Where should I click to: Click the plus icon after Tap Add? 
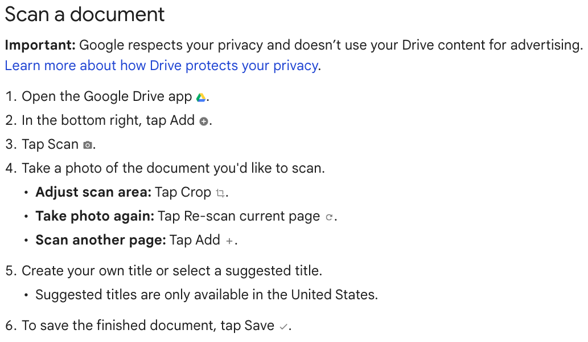[x=229, y=241]
